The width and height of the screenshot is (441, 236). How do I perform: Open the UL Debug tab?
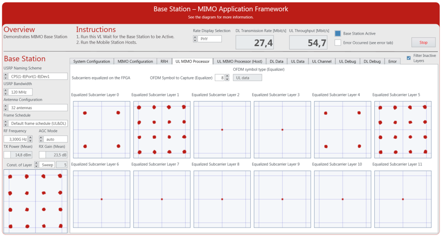[347, 62]
